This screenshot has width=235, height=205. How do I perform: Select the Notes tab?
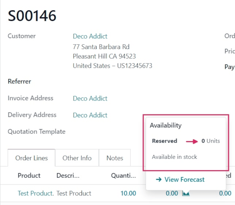pyautogui.click(x=115, y=158)
